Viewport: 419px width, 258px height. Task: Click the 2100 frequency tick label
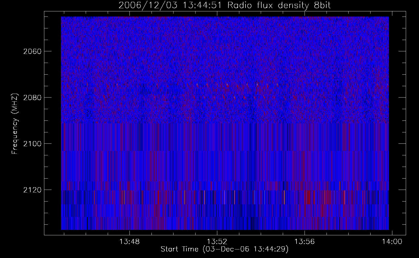(32, 144)
